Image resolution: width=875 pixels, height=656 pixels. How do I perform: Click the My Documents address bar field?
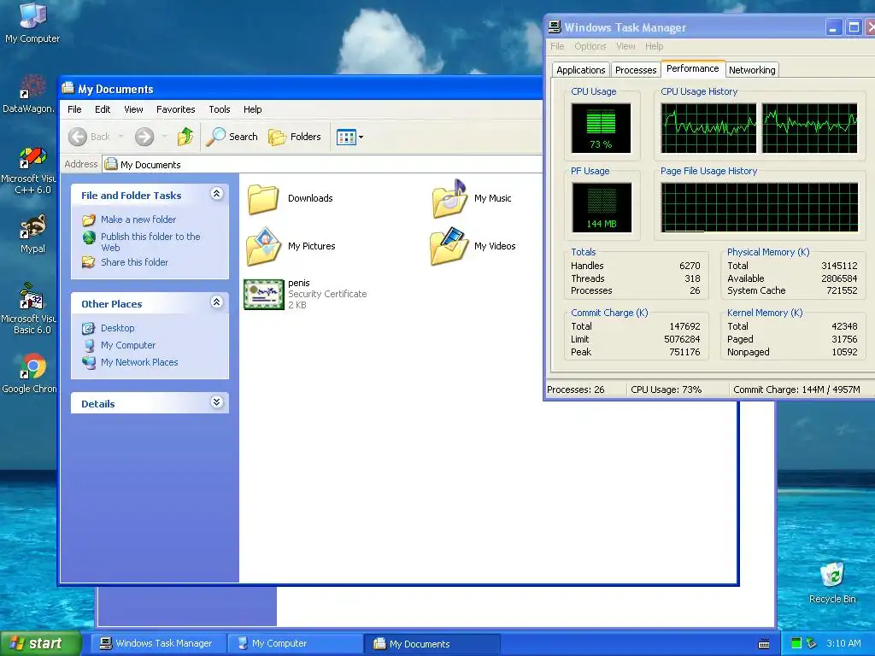pyautogui.click(x=322, y=165)
